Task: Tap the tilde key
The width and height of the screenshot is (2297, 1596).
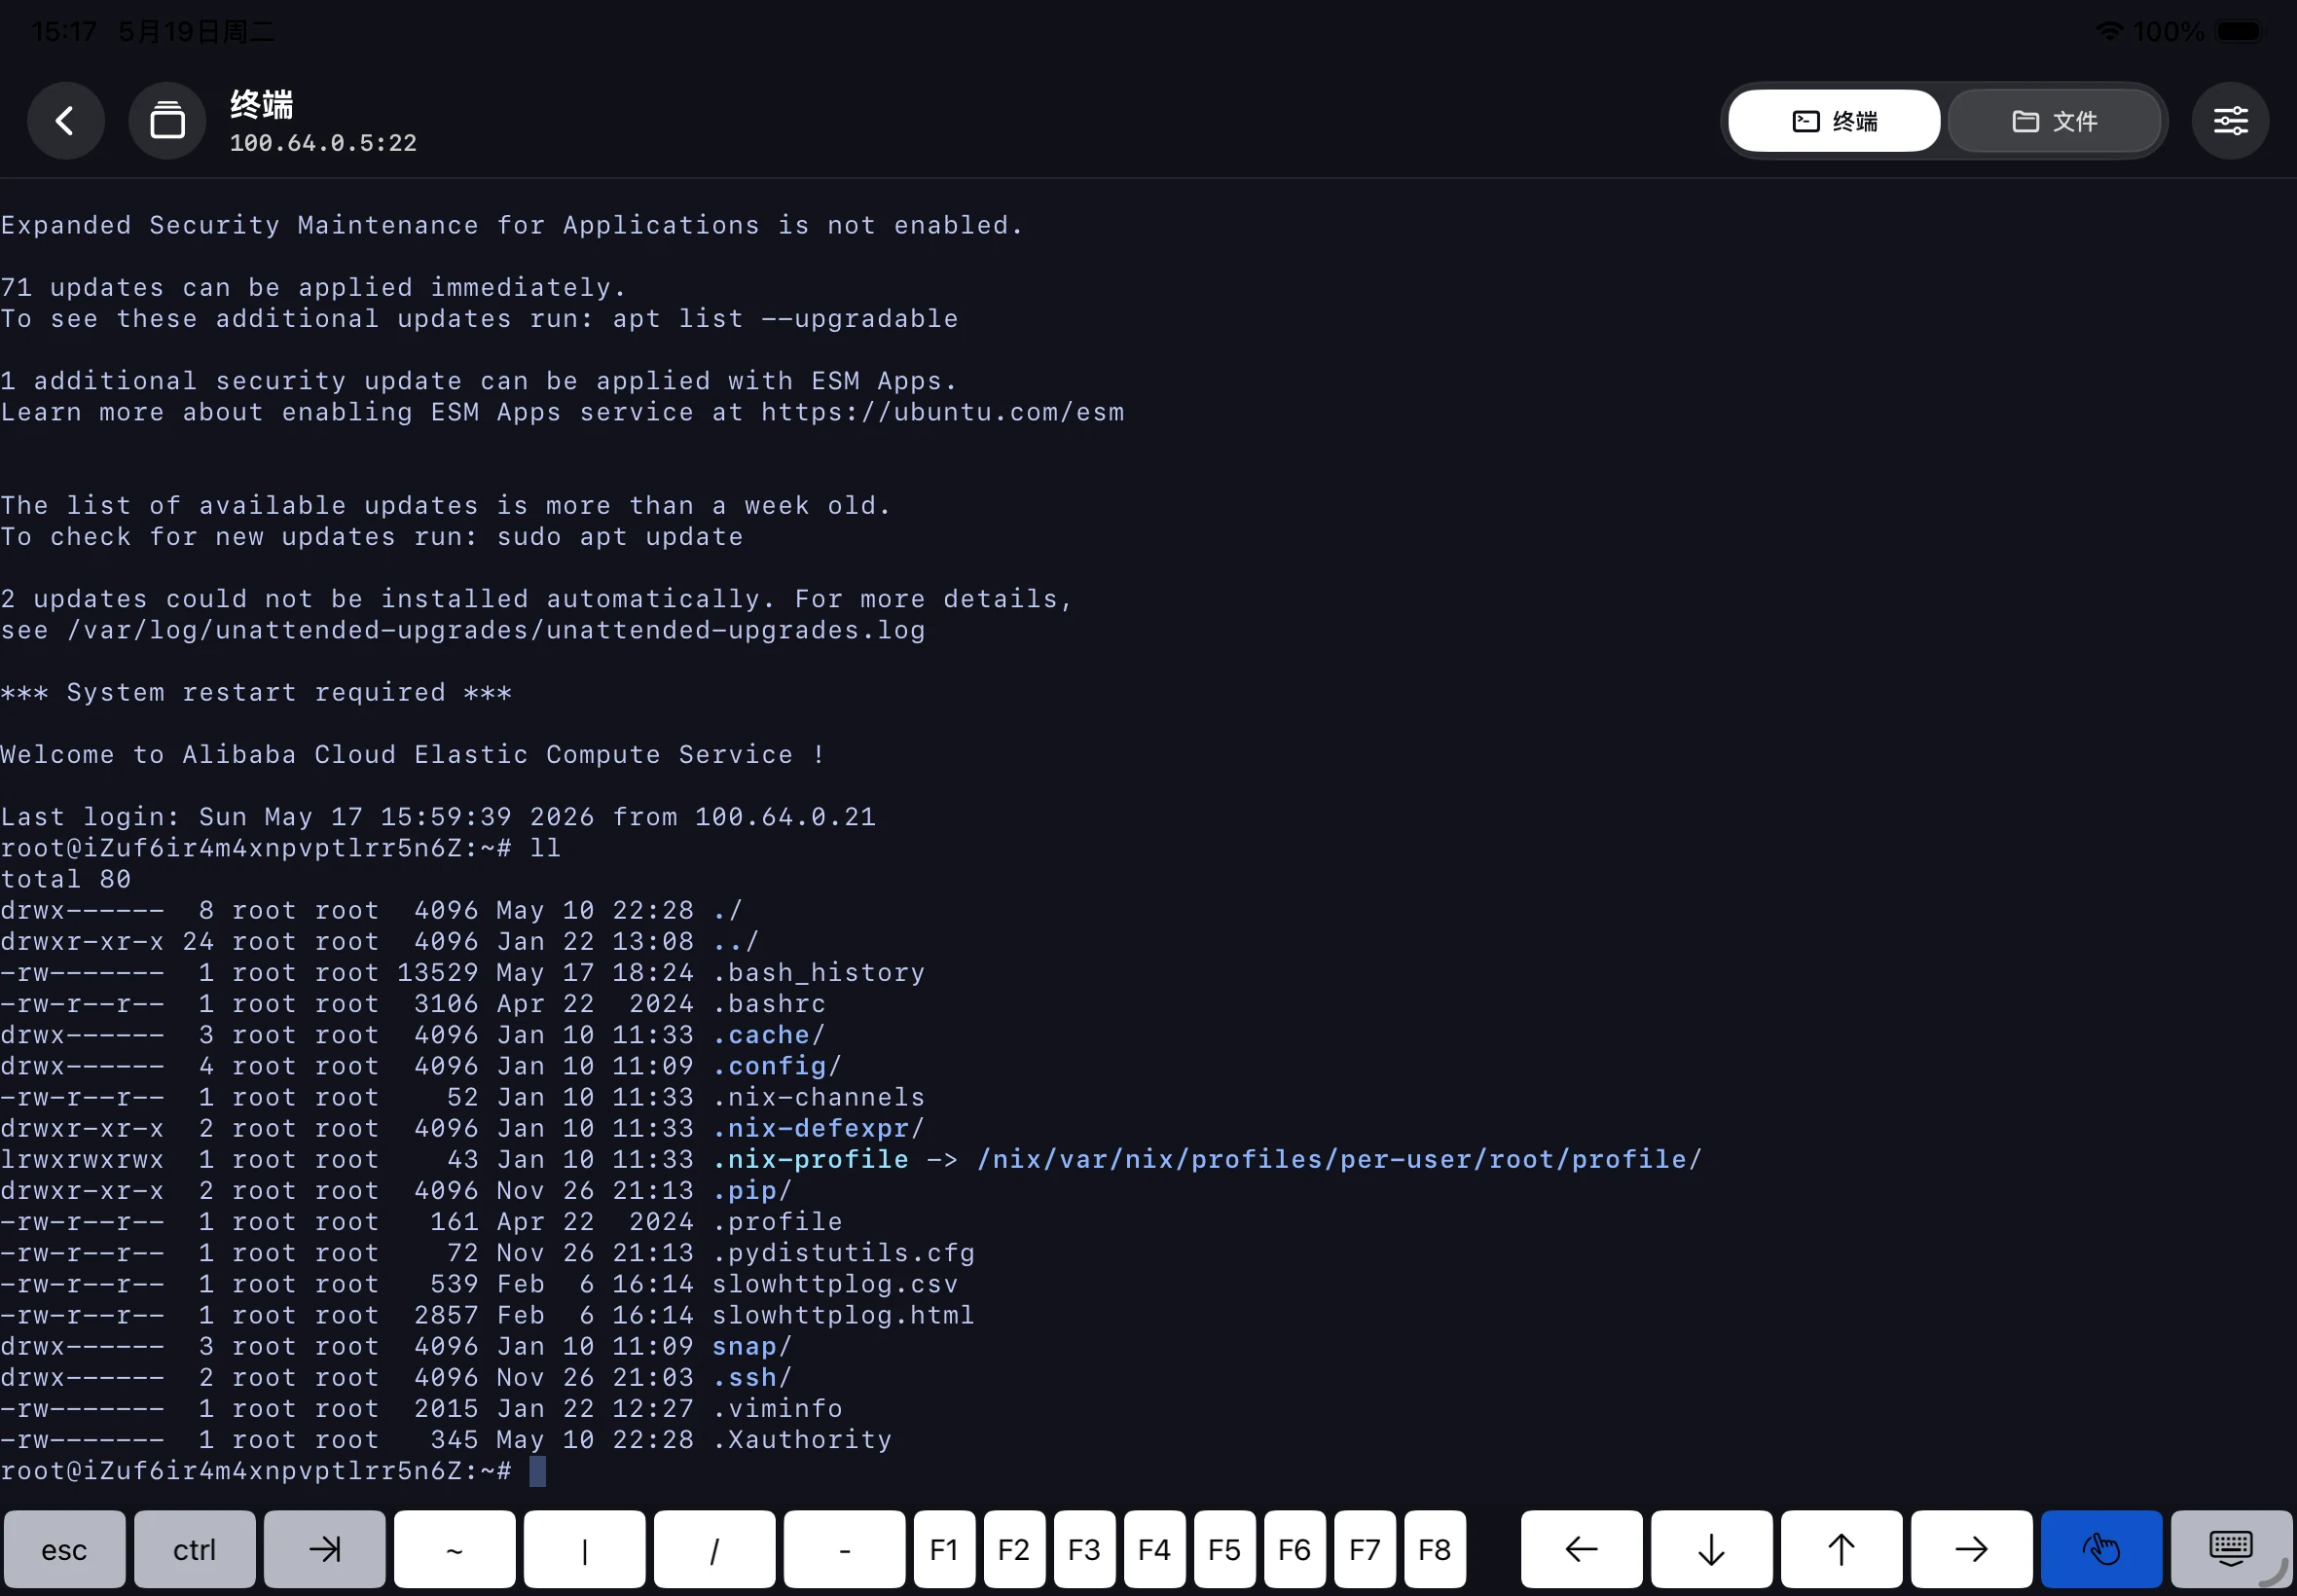Action: [x=455, y=1549]
